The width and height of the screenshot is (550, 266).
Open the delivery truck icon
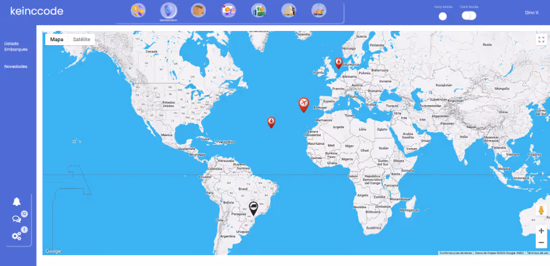[x=319, y=10]
